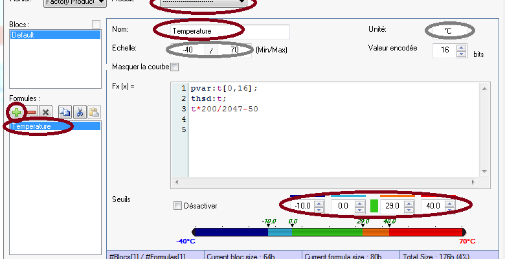This screenshot has height=259, width=505.
Task: Increase the 29.0 threshold value
Action: [409, 203]
